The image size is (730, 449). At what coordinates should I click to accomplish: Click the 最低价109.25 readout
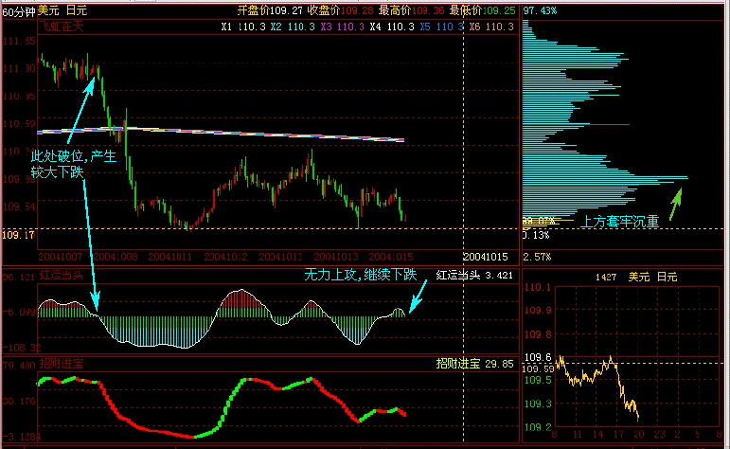(482, 10)
